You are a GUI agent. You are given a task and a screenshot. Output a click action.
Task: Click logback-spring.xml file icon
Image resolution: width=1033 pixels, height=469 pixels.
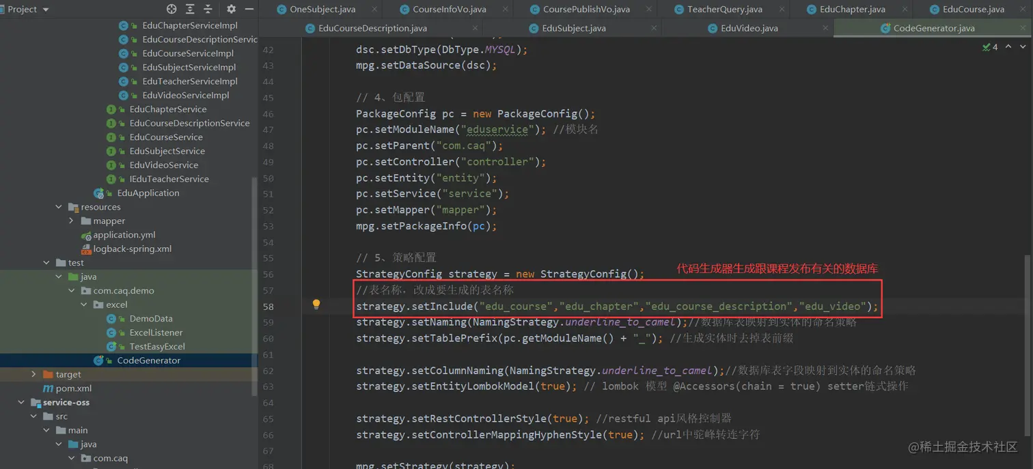(86, 249)
